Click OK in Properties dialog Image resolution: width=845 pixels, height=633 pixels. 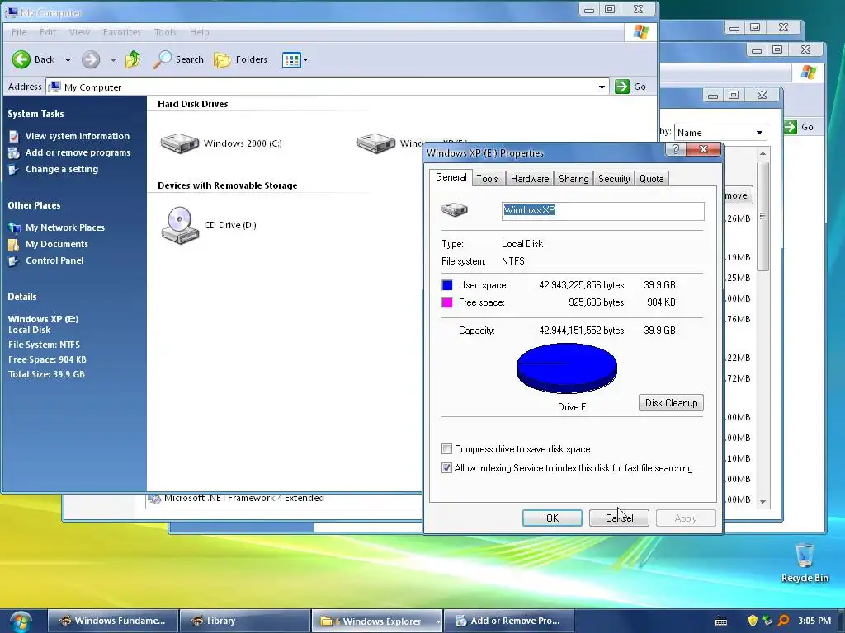pos(552,518)
